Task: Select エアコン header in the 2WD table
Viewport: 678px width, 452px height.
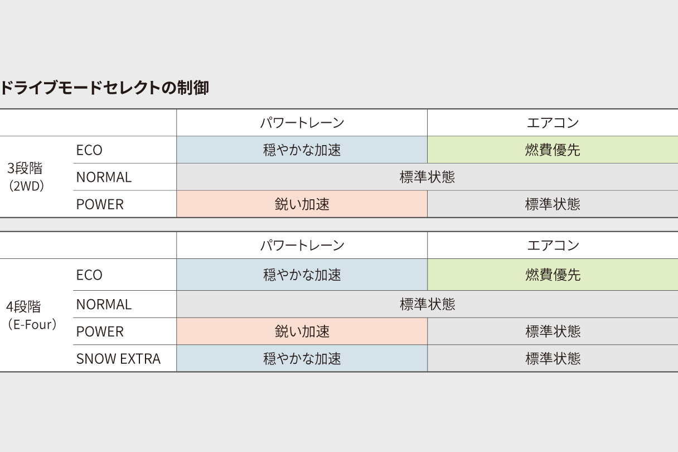Action: click(x=553, y=123)
